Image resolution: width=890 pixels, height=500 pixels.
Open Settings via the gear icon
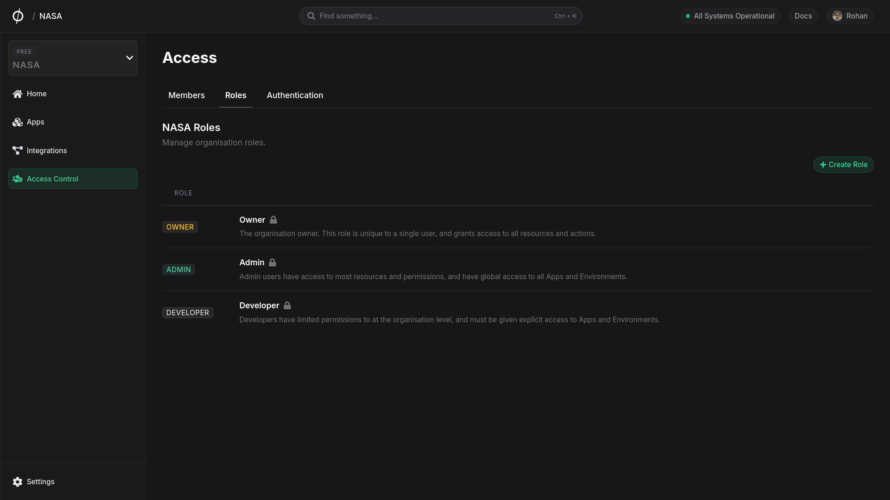18,482
